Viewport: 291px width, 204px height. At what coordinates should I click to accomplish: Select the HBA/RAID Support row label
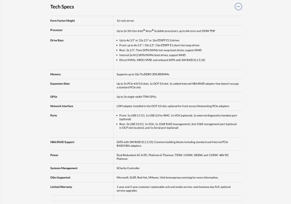pyautogui.click(x=62, y=142)
